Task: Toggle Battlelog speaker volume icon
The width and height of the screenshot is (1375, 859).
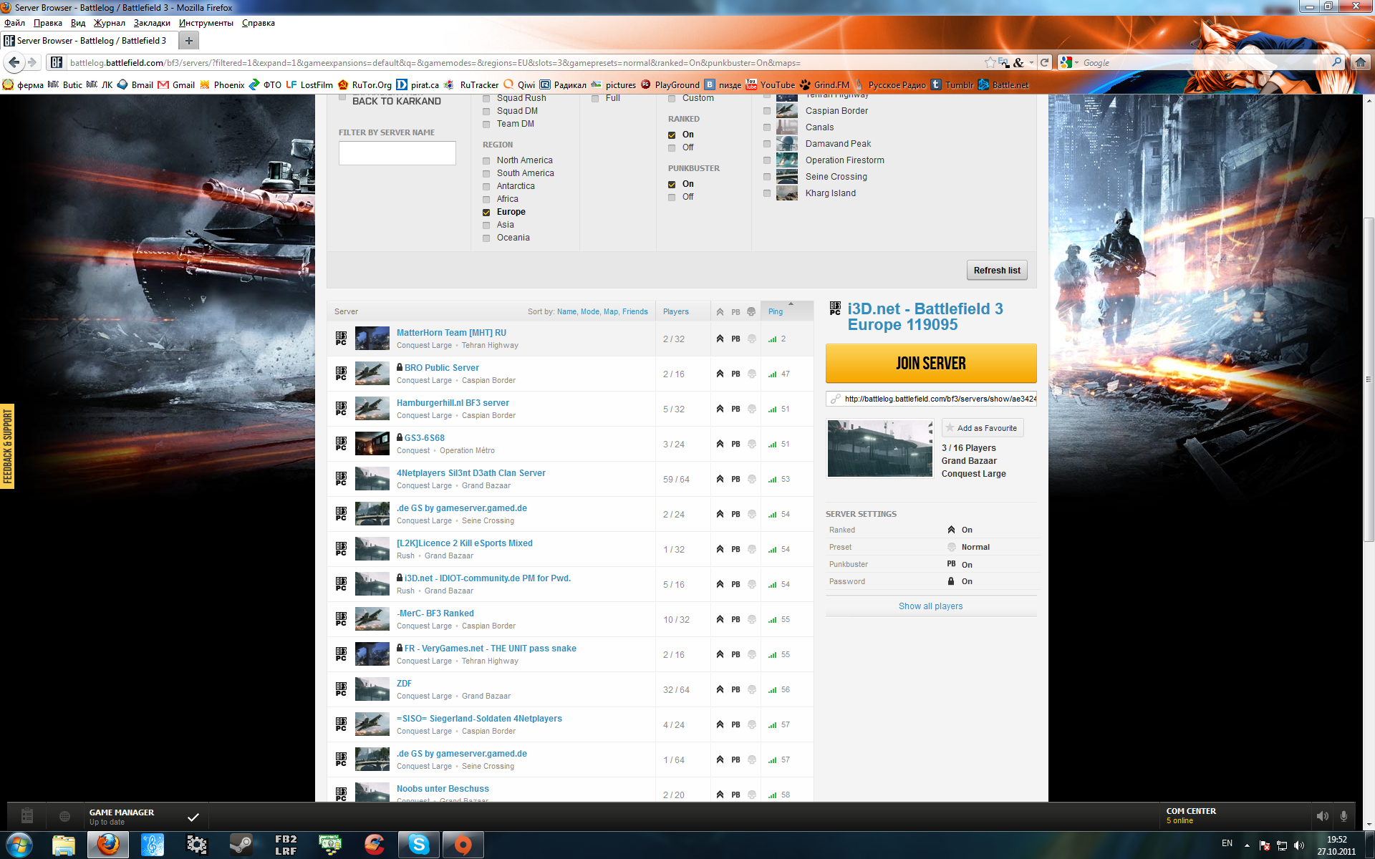Action: point(1322,816)
